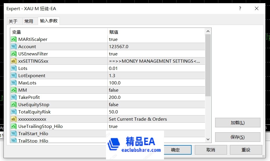Switch to the 关于 tab

point(13,21)
